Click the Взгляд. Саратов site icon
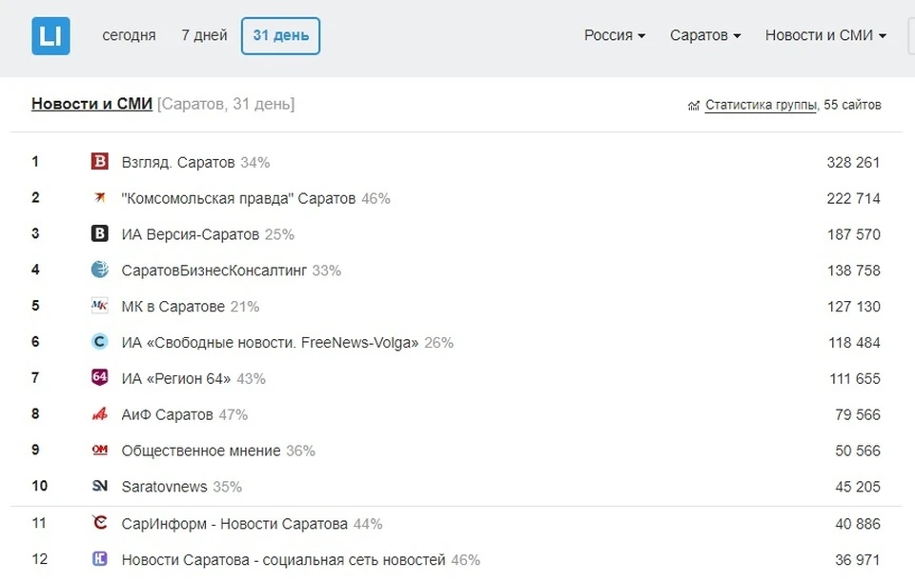 coord(100,161)
